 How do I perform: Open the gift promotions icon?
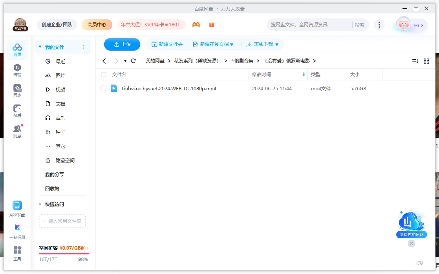click(211, 24)
